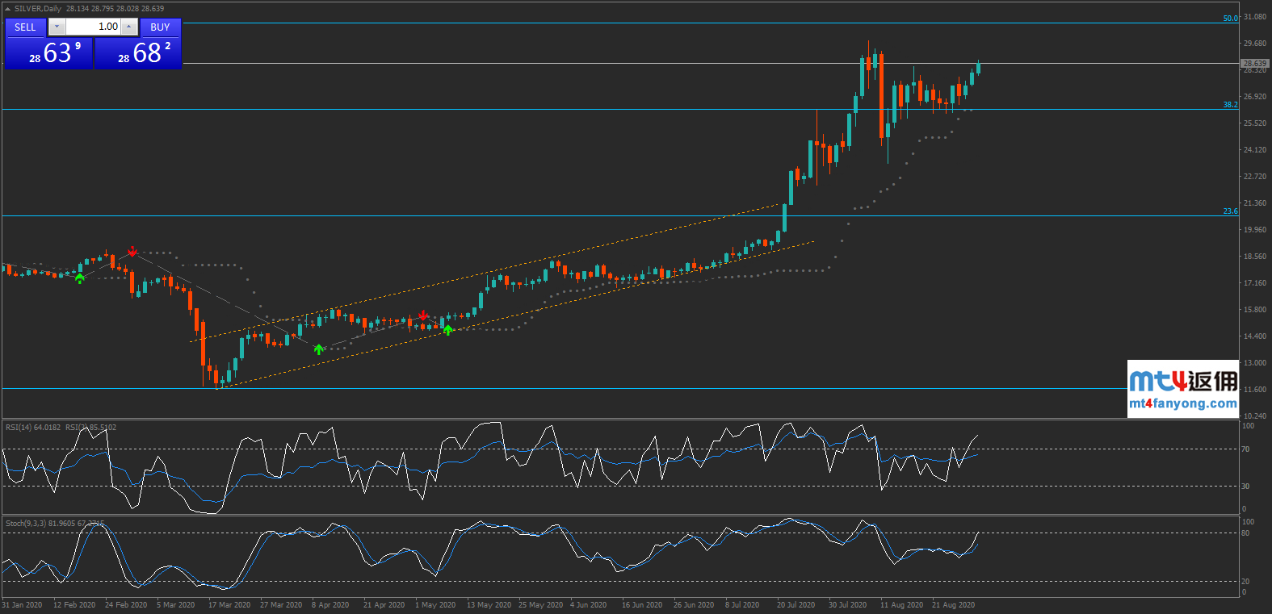This screenshot has height=614, width=1272.
Task: Click the 28.639 current price tag
Action: 1253,63
